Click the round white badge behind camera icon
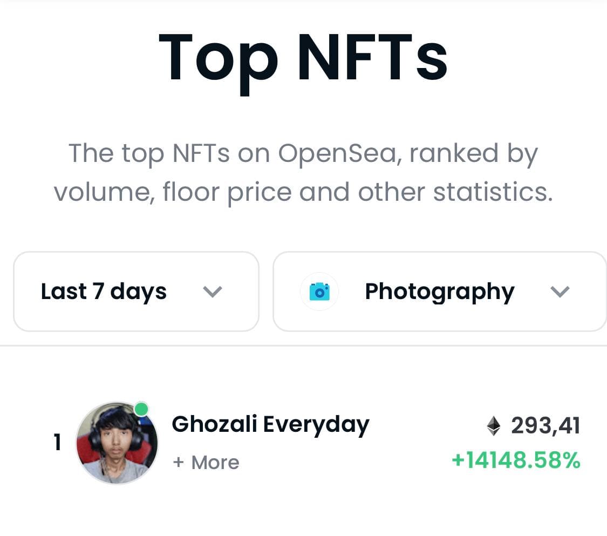This screenshot has width=607, height=536. (319, 291)
